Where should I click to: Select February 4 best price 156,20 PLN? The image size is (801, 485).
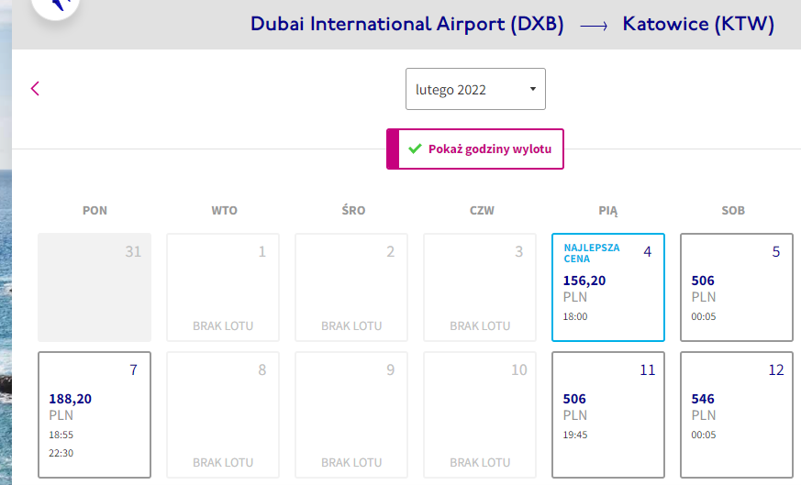tap(608, 288)
